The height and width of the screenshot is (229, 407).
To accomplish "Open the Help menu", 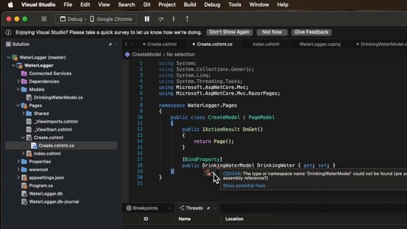I will (282, 4).
